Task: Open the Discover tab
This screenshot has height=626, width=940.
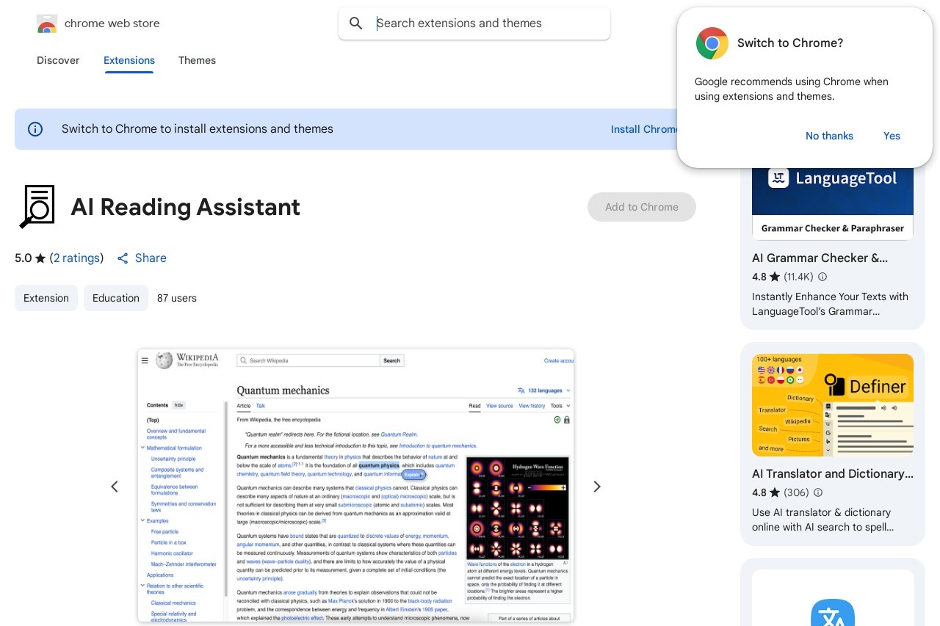Action: 58,61
